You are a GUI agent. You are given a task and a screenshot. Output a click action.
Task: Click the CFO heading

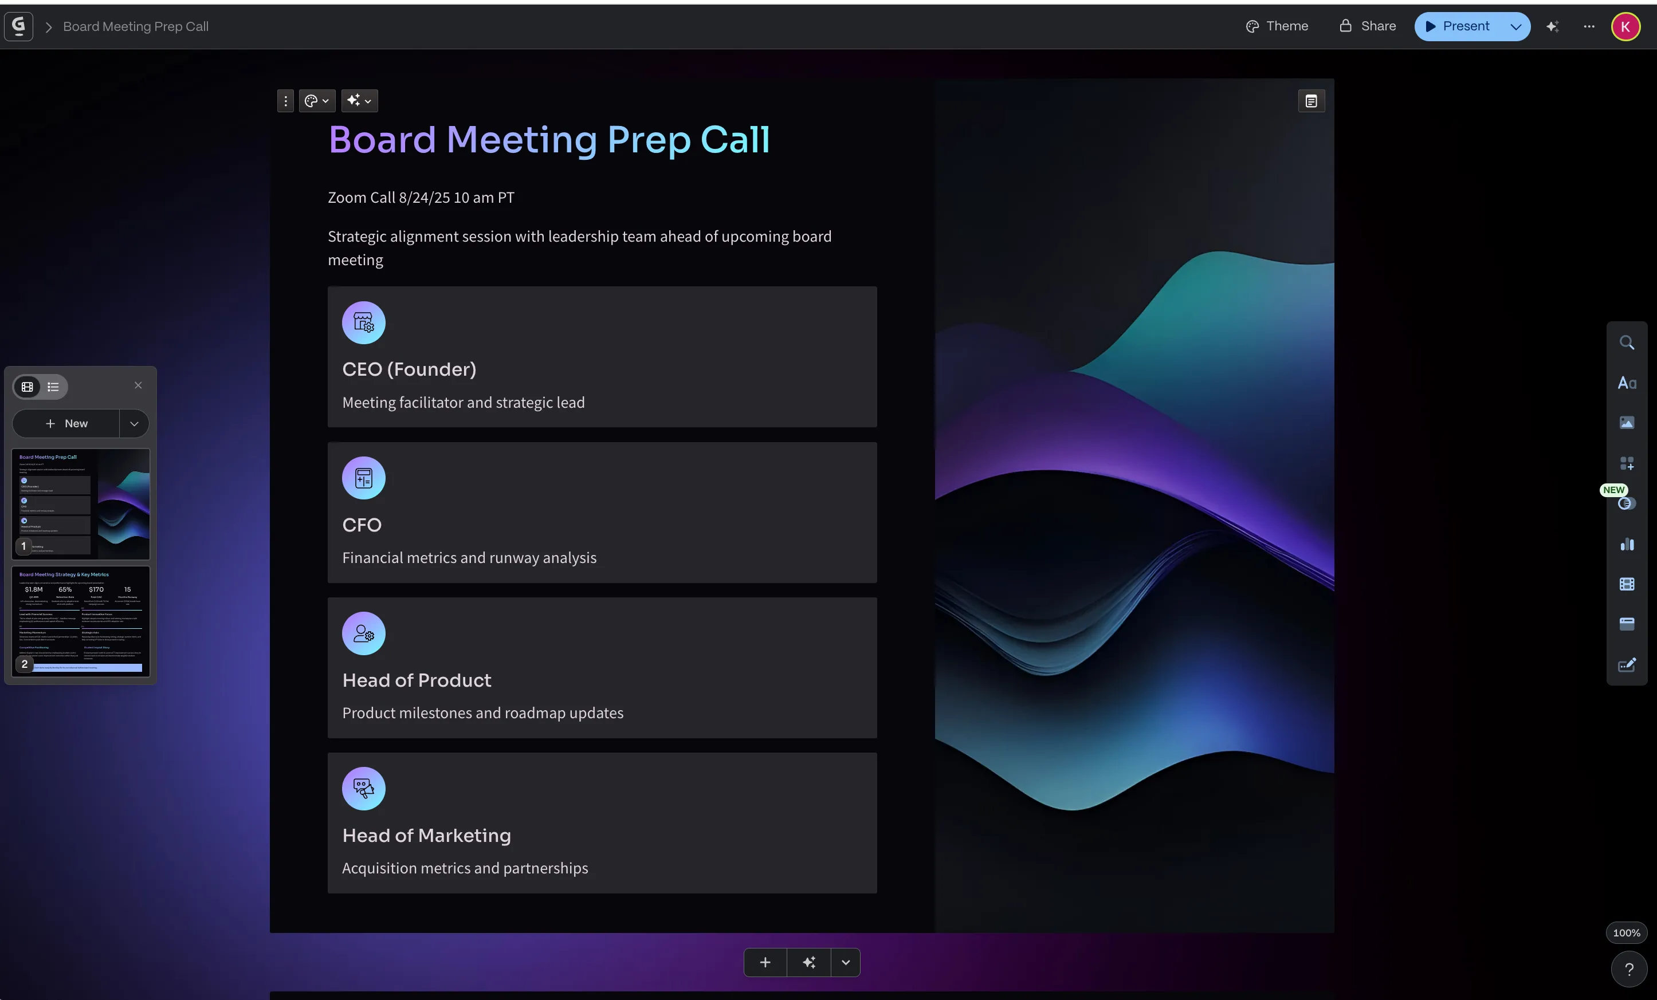coord(362,524)
